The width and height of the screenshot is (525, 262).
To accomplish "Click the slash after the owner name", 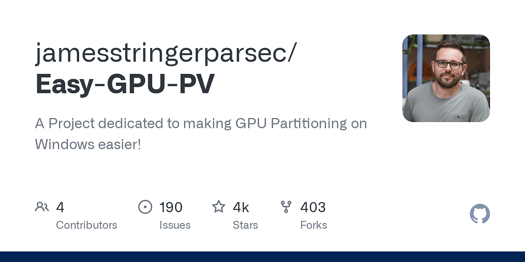I will (292, 53).
